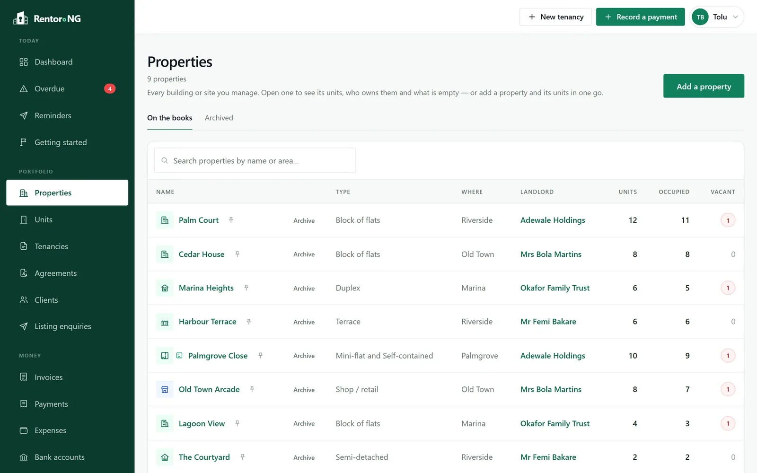The width and height of the screenshot is (757, 473).
Task: Pin the Lagoon View property
Action: coord(238,423)
